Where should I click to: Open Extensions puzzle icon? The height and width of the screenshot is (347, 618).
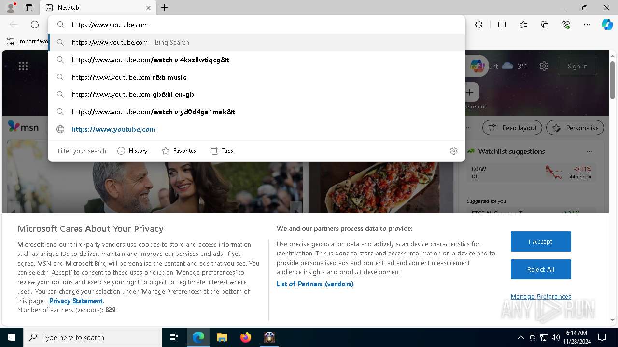(478, 25)
